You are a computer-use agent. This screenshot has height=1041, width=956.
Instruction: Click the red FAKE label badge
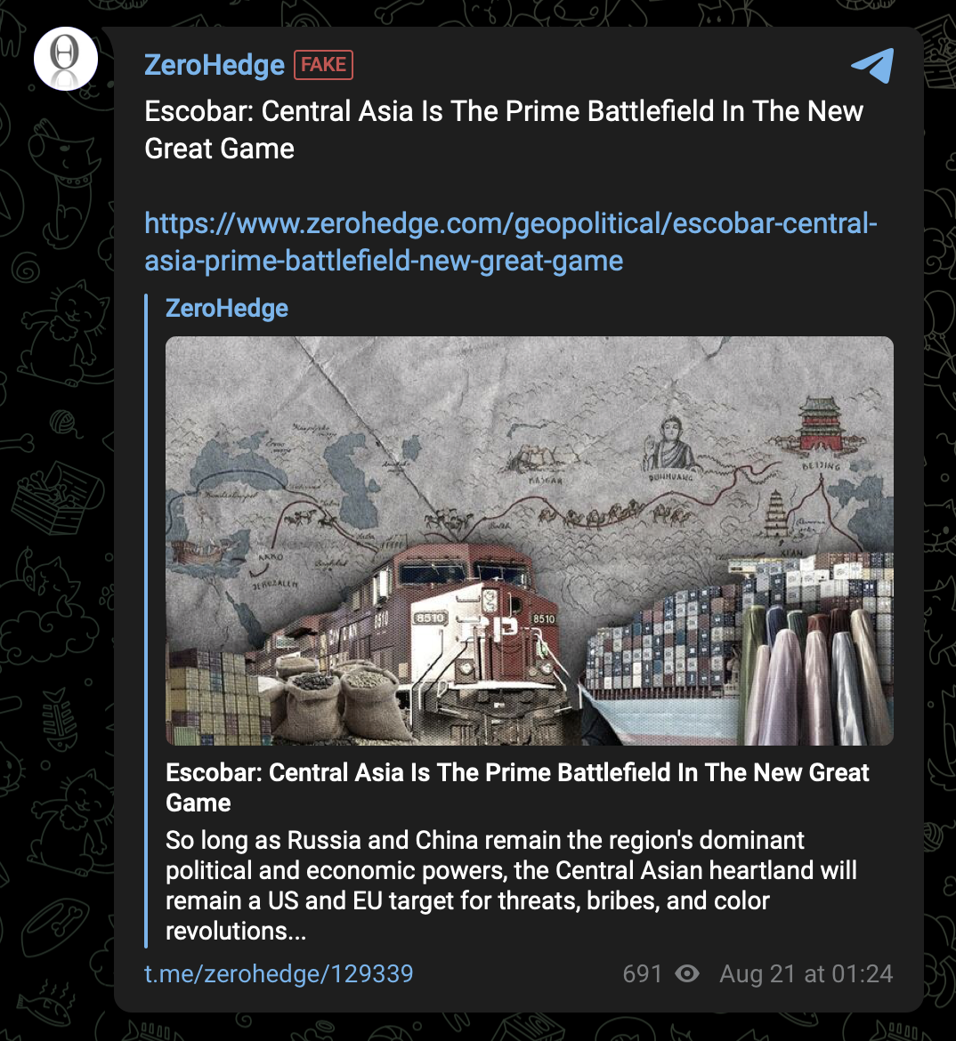[323, 65]
